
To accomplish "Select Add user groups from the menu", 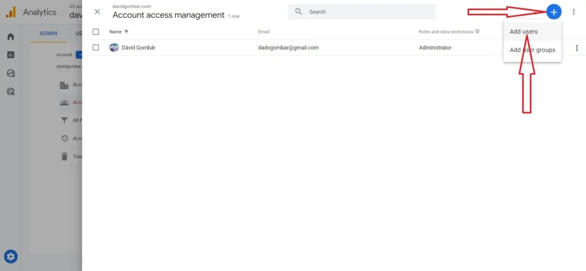I will [x=532, y=50].
